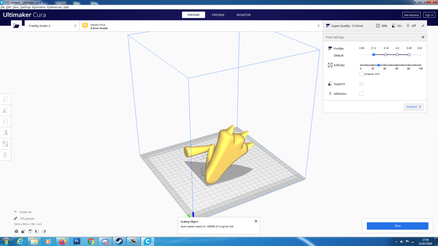Close the Print settings panel

tap(423, 37)
